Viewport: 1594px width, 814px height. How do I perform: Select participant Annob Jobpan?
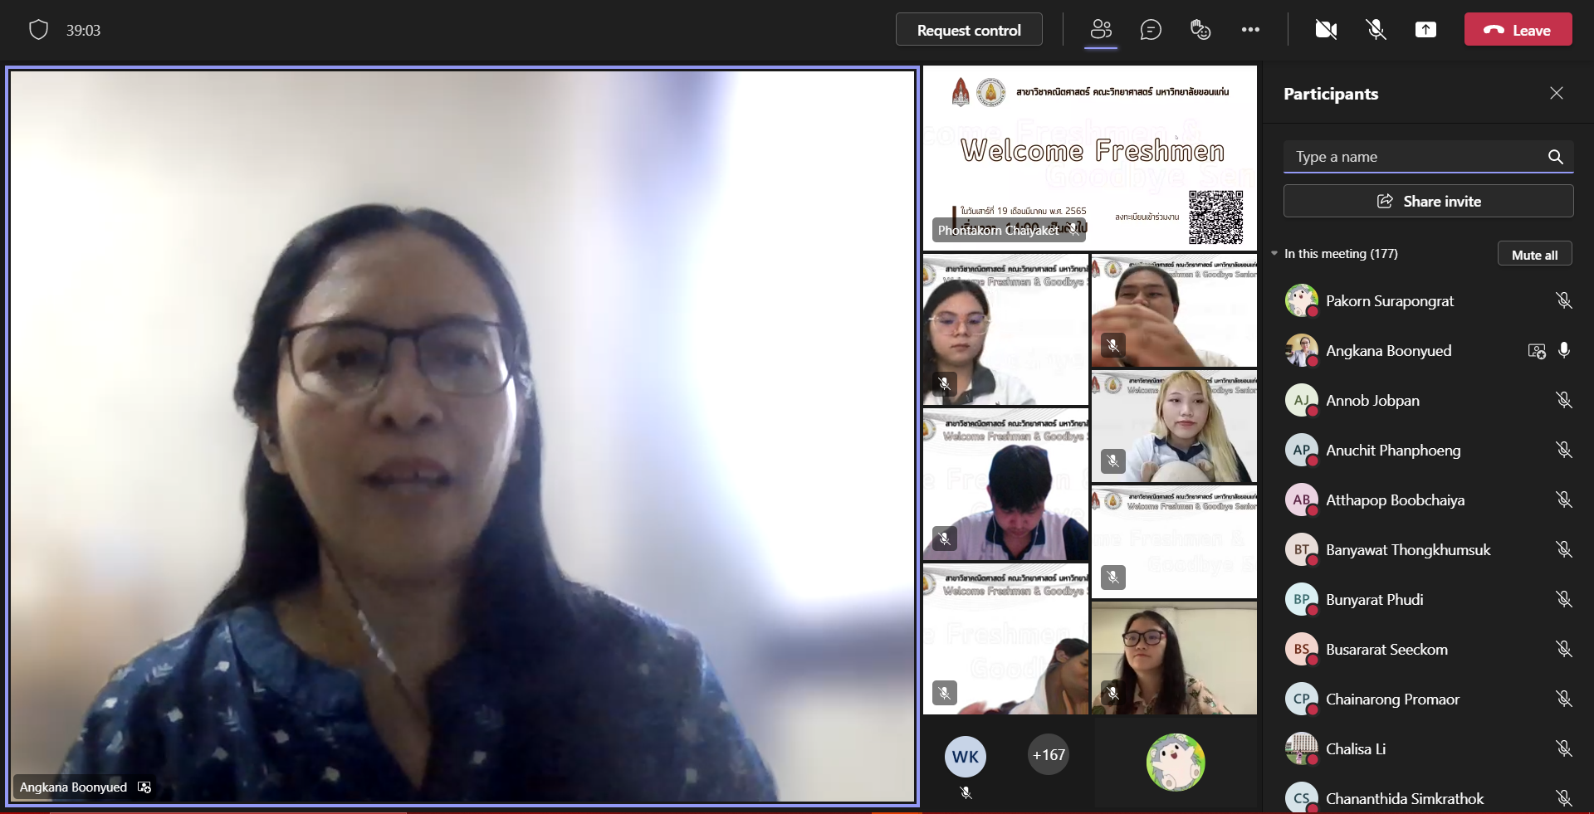click(1428, 400)
